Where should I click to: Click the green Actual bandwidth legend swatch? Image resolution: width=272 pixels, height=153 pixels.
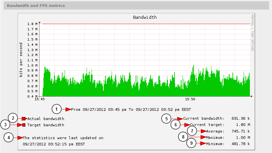pyautogui.click(x=24, y=119)
